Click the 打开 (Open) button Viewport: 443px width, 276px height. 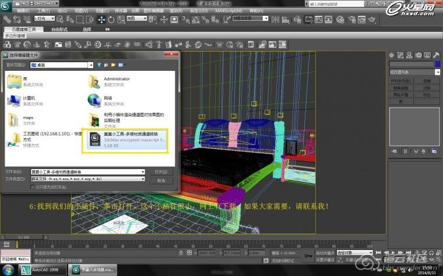[161, 172]
